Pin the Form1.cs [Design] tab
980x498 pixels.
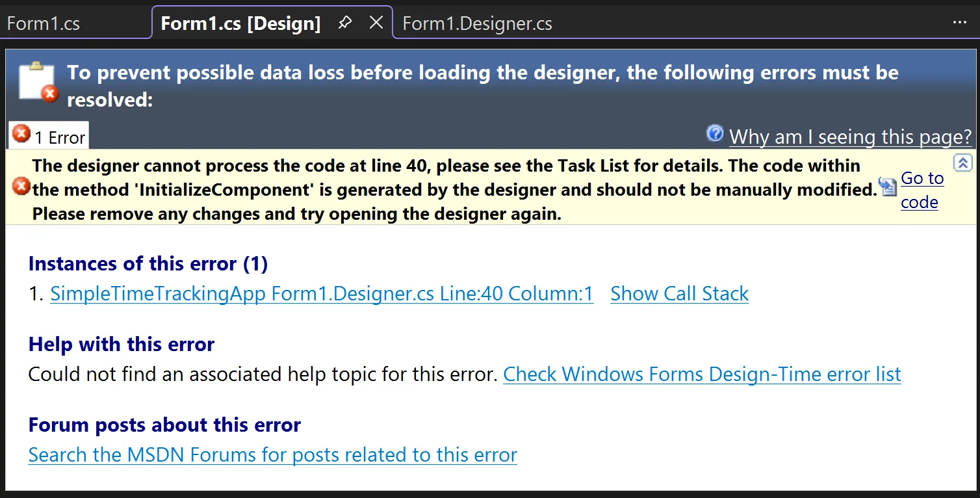tap(344, 21)
